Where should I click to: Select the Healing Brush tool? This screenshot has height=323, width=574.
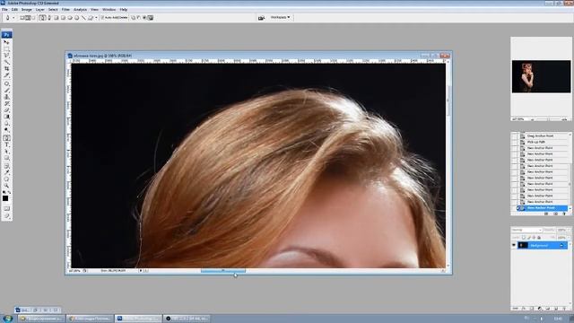tap(6, 83)
